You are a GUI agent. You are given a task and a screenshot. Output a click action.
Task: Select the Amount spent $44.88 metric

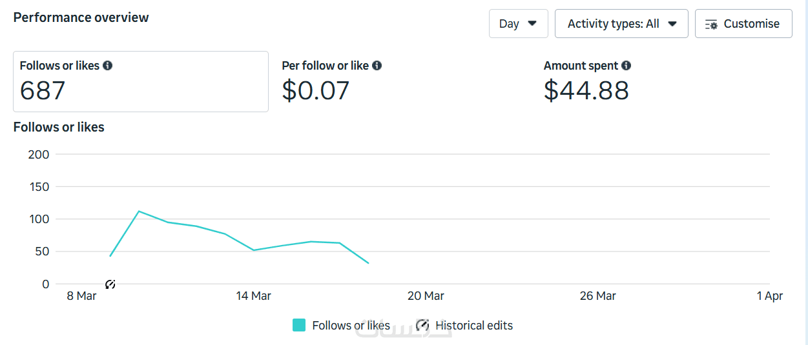pyautogui.click(x=586, y=82)
